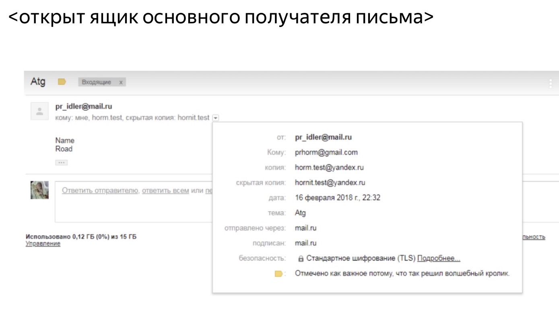
Task: Open the Управление storage link
Action: pyautogui.click(x=43, y=243)
